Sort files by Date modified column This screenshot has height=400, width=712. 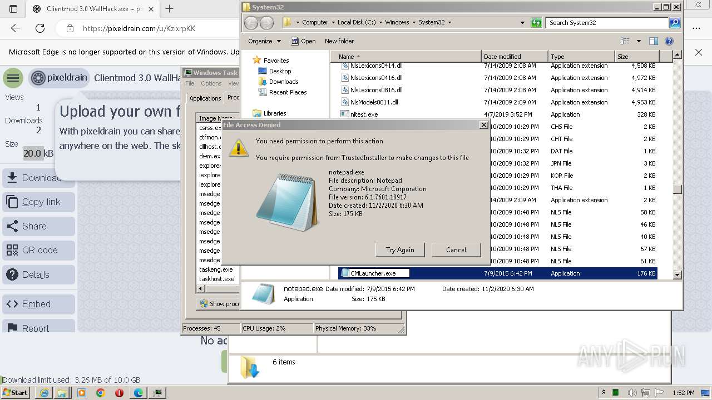(515, 57)
